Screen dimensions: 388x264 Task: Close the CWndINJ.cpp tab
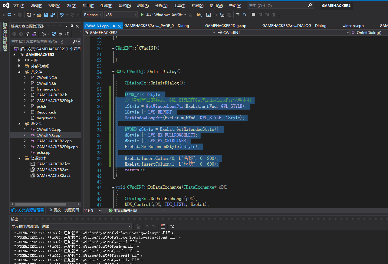click(x=119, y=26)
